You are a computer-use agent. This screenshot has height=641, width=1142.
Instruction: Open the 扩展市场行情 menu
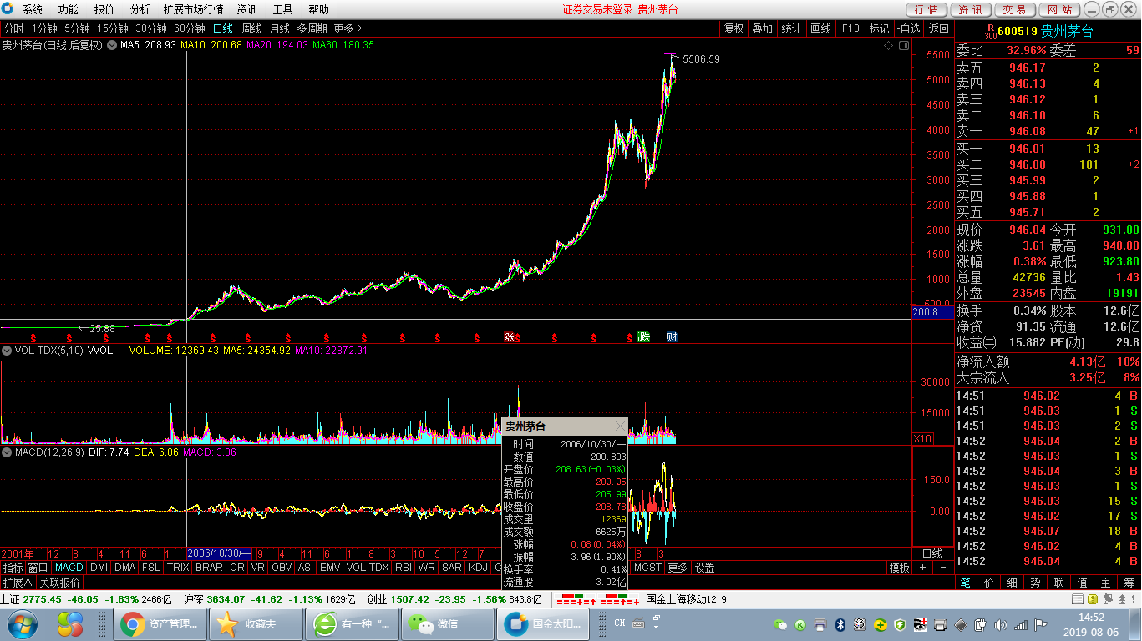point(194,9)
